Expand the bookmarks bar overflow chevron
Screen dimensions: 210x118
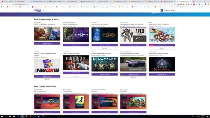click(x=197, y=7)
